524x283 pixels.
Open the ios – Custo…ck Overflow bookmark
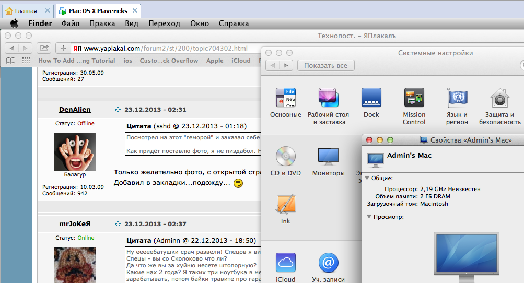point(161,61)
